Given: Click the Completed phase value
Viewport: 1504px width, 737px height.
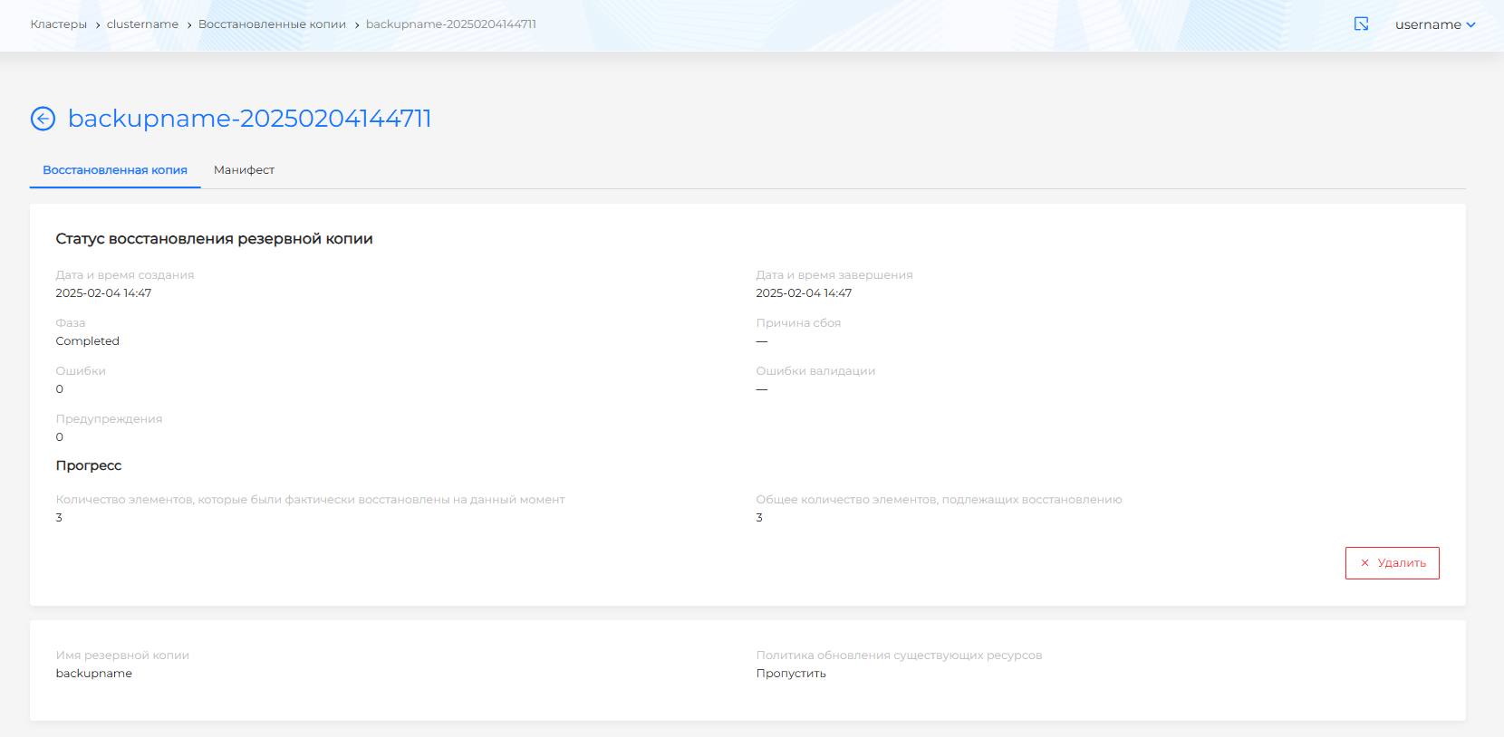Looking at the screenshot, I should tap(88, 341).
